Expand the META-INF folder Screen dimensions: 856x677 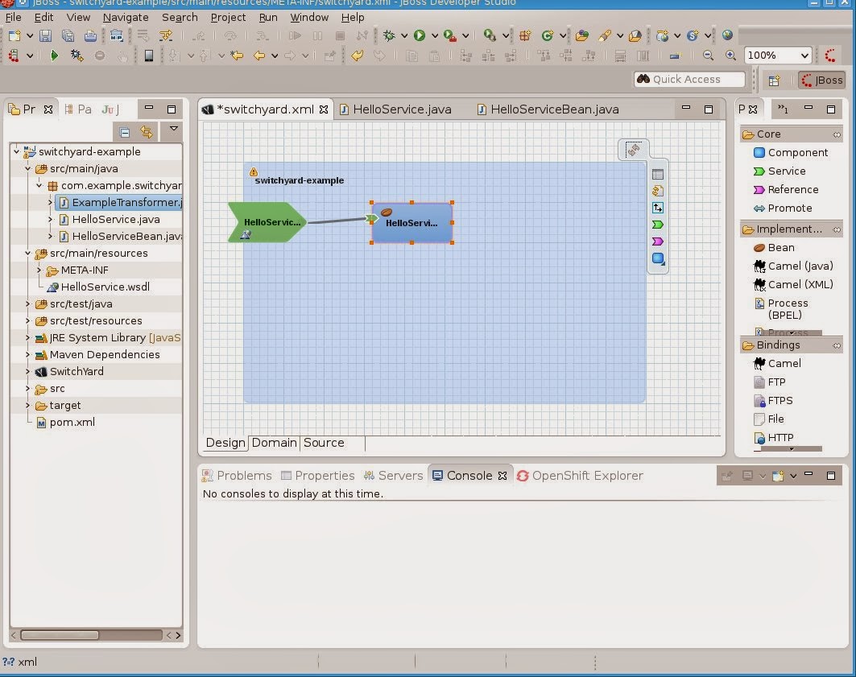[39, 270]
